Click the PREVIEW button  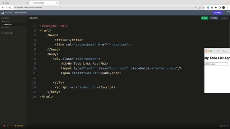[x=214, y=18]
